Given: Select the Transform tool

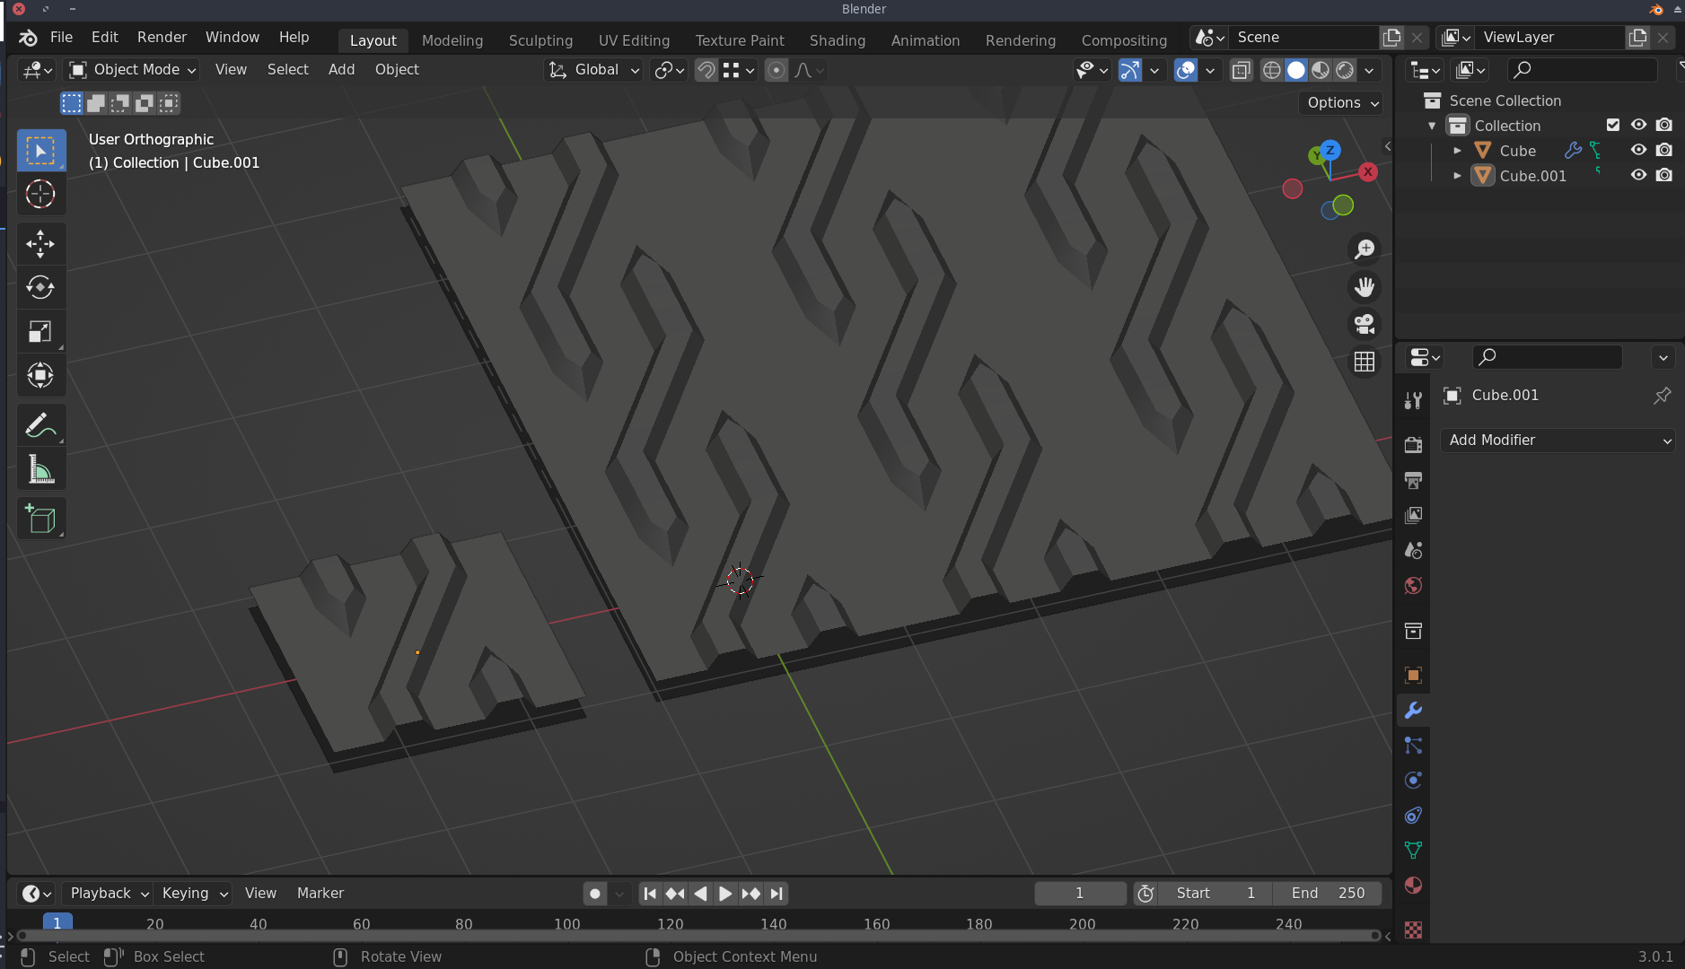Looking at the screenshot, I should [40, 375].
